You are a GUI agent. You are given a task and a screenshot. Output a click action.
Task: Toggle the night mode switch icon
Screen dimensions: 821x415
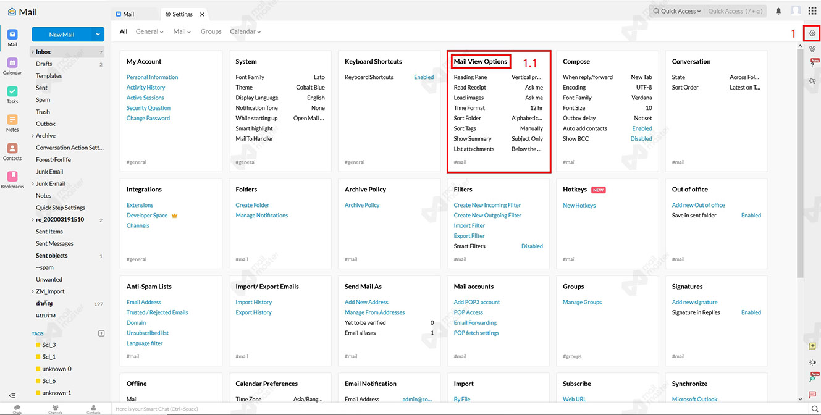812,362
